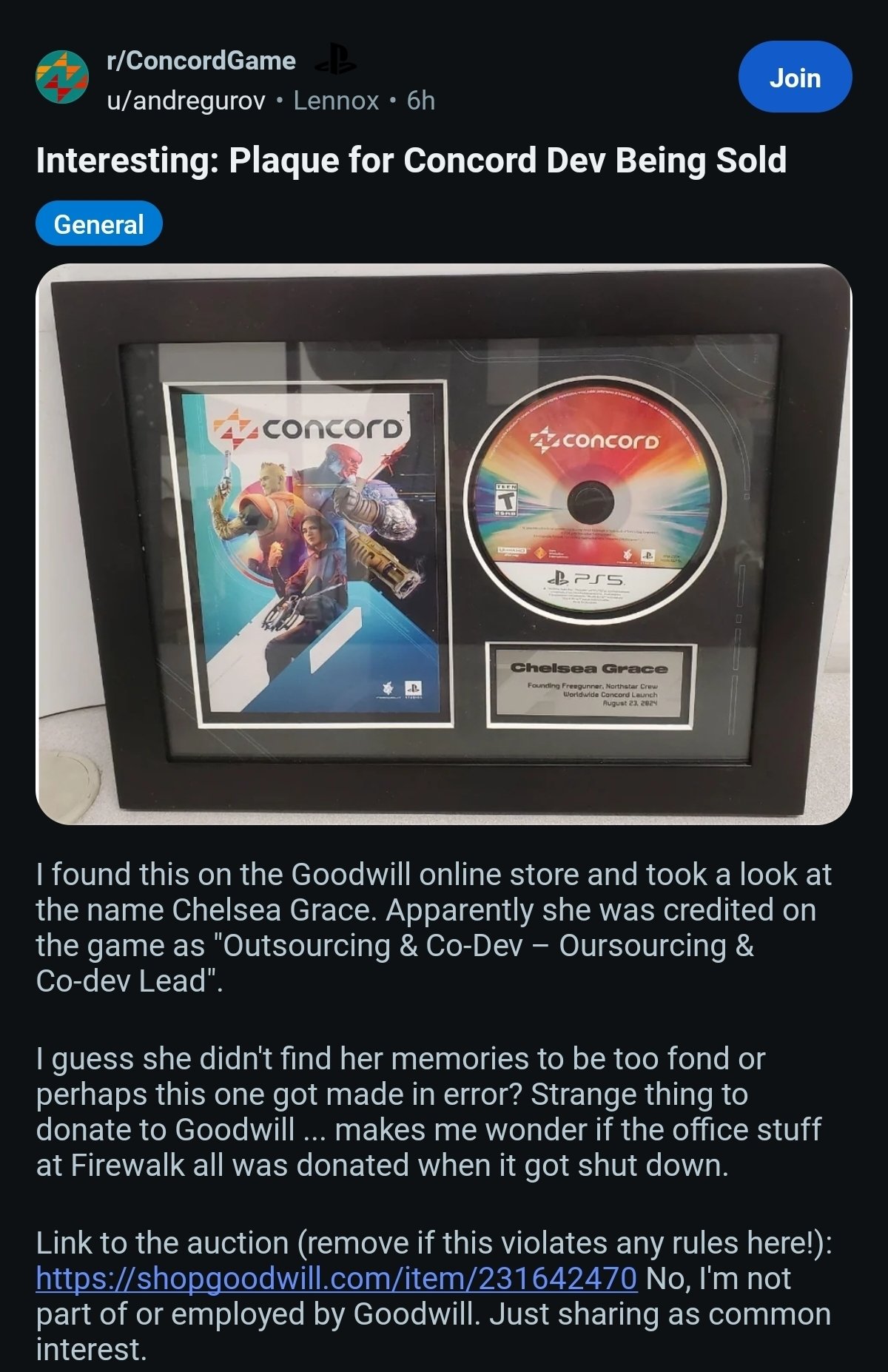Tap the paragraph mentioning Firewalk office stuff

[x=429, y=1112]
